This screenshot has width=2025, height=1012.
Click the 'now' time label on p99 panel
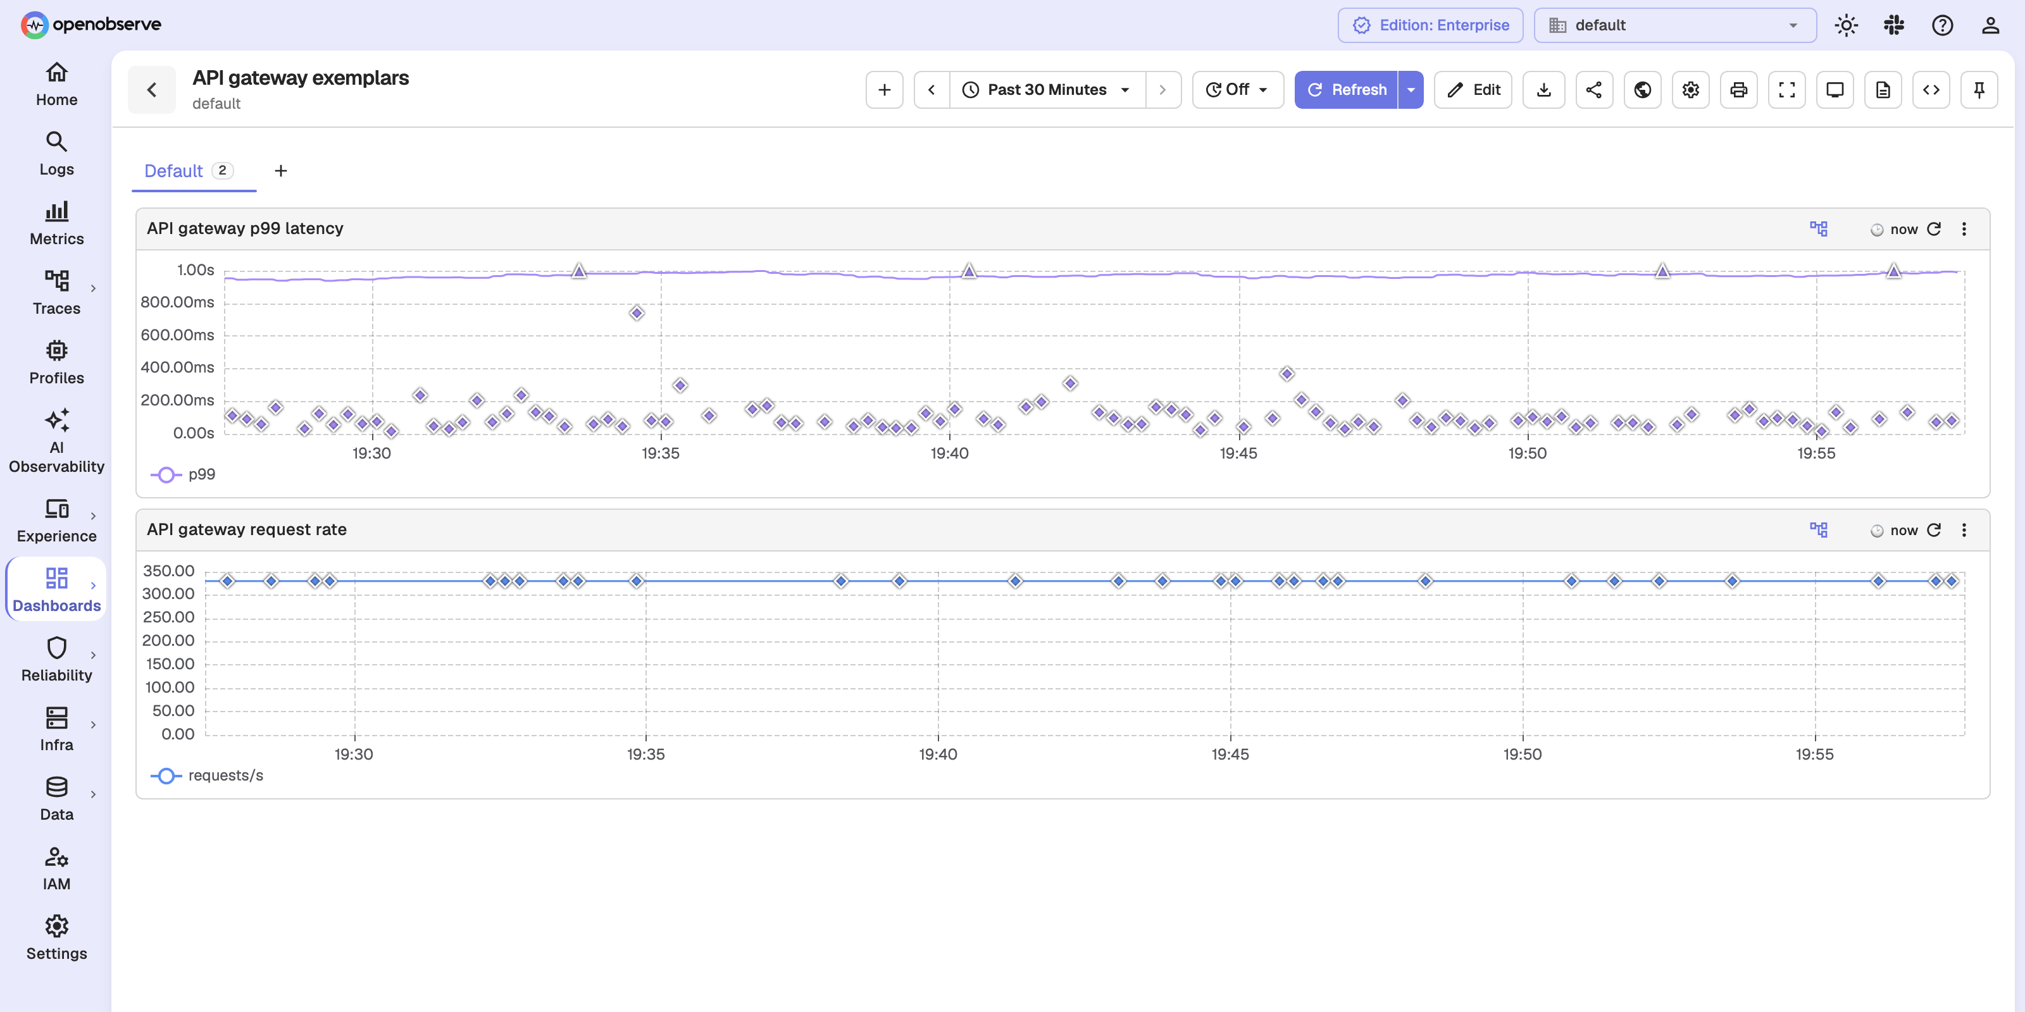pos(1903,230)
